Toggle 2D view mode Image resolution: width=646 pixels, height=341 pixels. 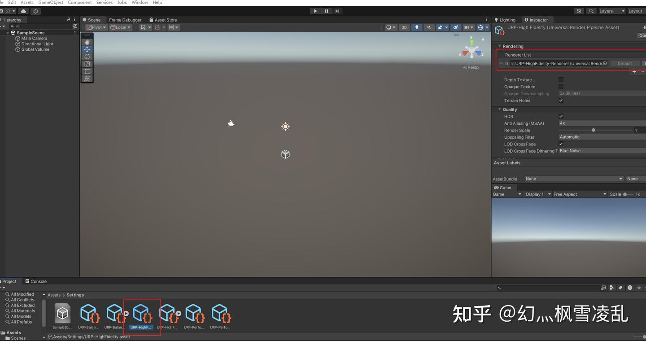[x=404, y=27]
